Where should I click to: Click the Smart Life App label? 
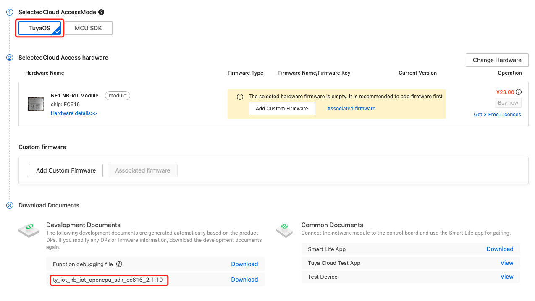(x=327, y=249)
